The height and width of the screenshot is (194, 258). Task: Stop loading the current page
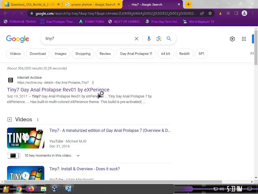pos(22,13)
